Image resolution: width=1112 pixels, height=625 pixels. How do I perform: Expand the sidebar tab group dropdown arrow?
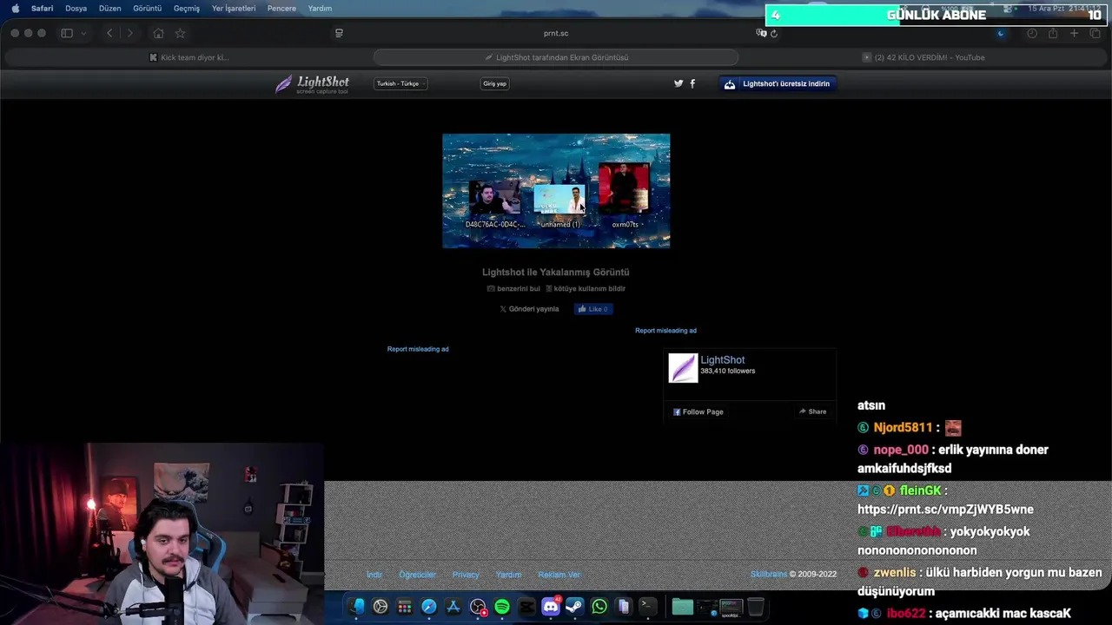[83, 33]
